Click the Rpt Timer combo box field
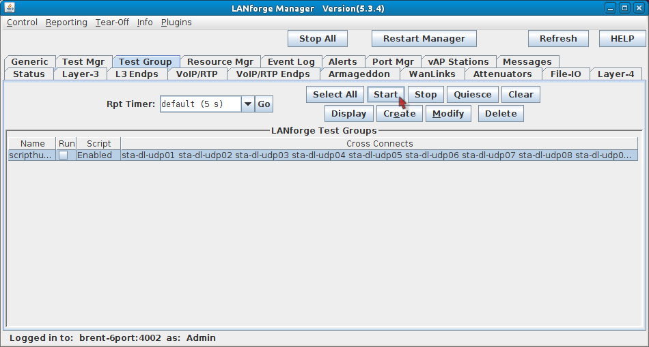The image size is (649, 347). [200, 104]
